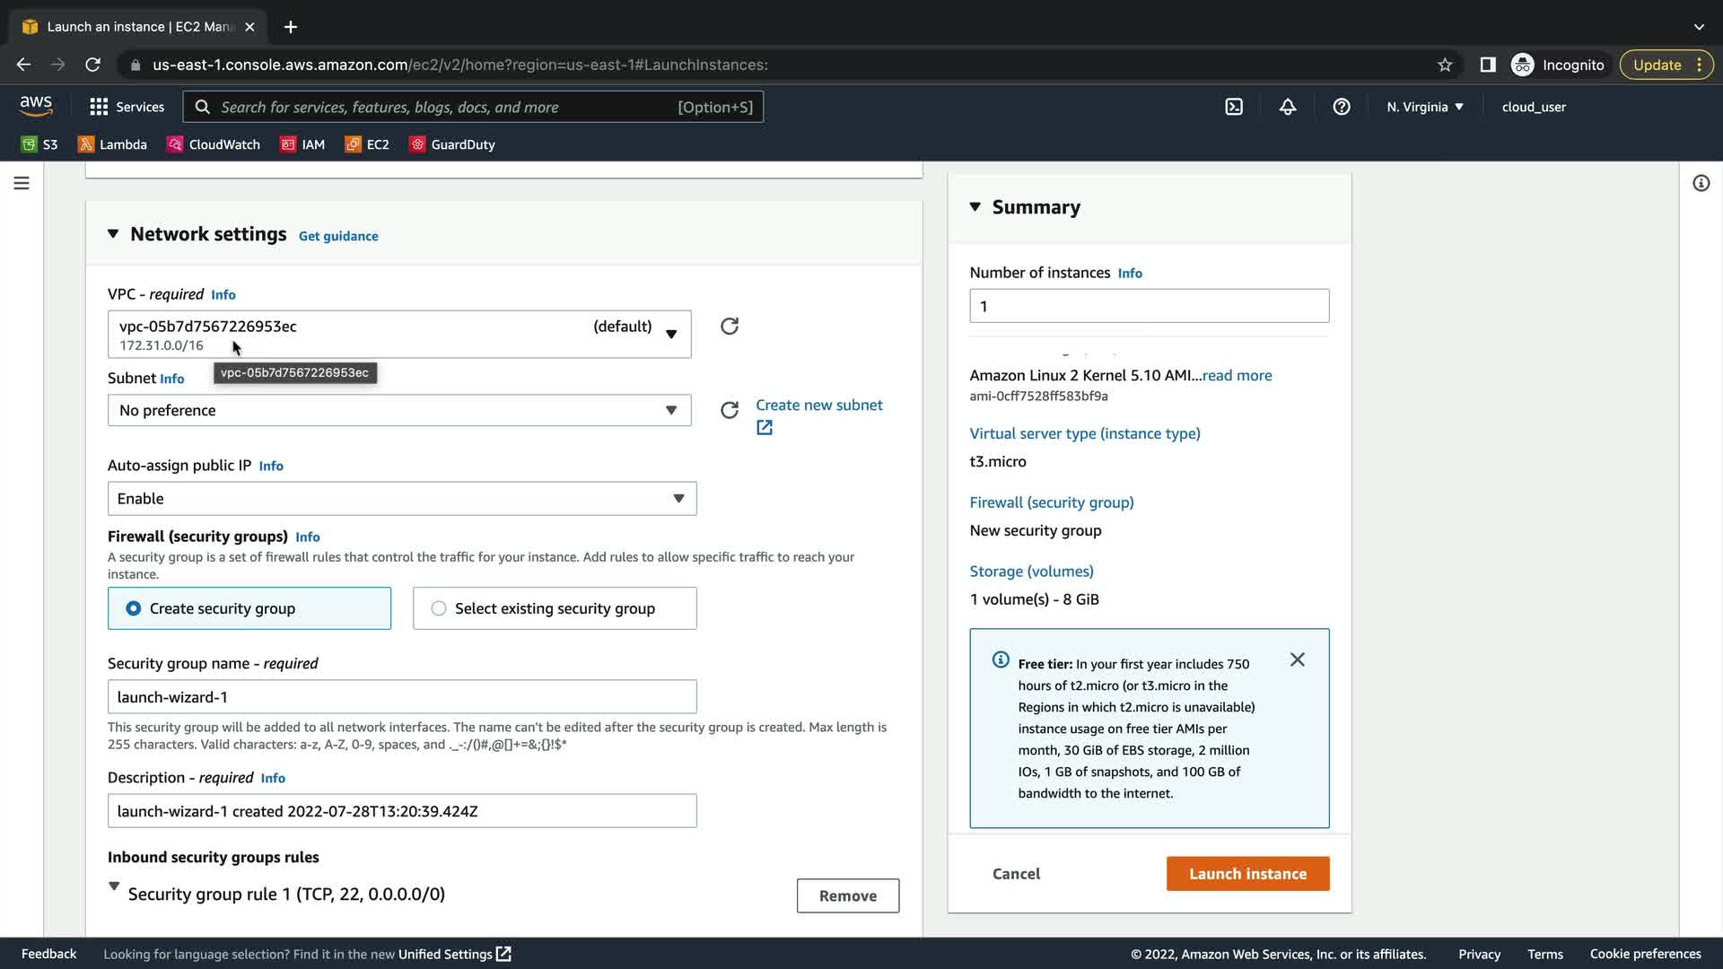Click the Security group name field
The height and width of the screenshot is (969, 1723).
(x=401, y=697)
